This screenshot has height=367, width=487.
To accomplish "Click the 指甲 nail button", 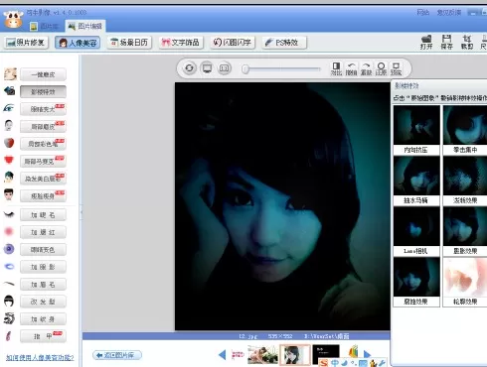I will (43, 336).
